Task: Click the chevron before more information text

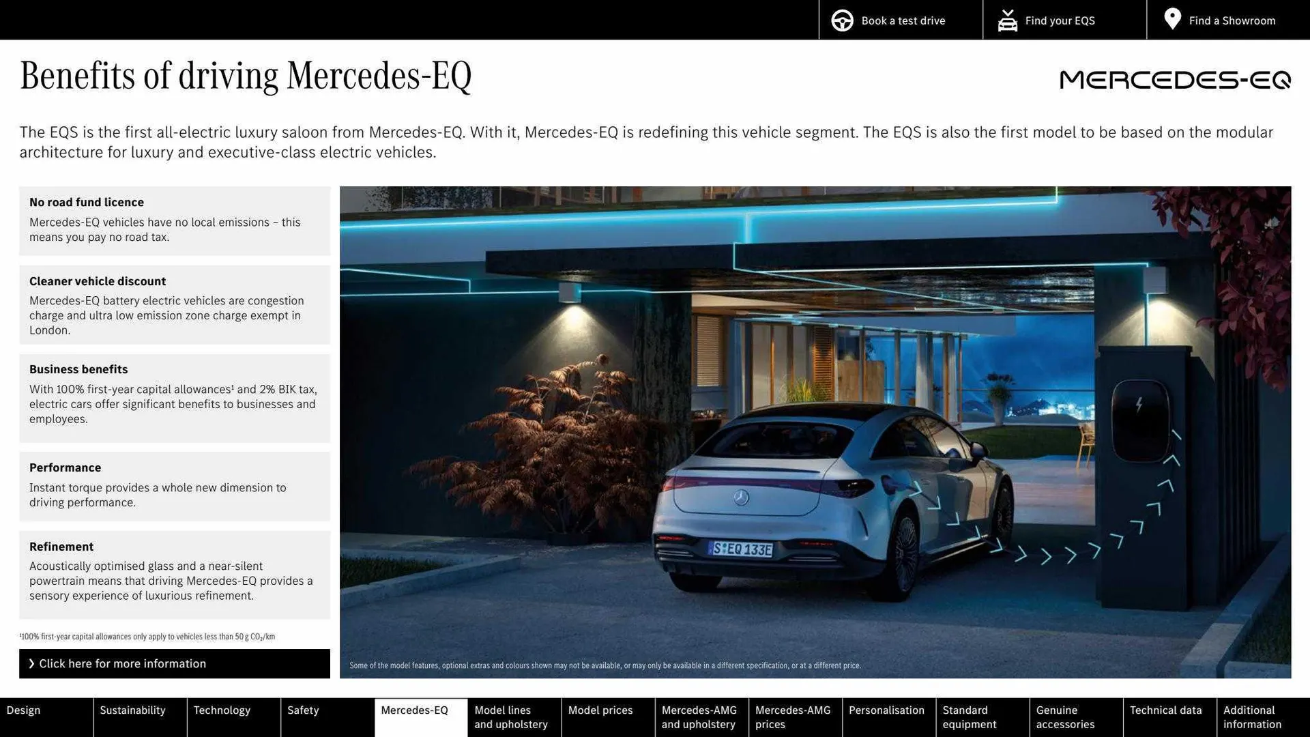Action: pyautogui.click(x=31, y=663)
